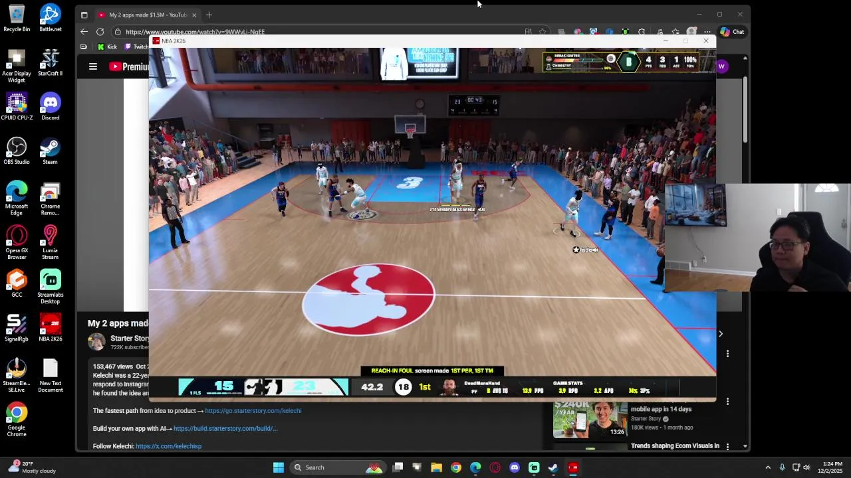Open x.com/kelechisp link
851x478 pixels.
pos(168,446)
